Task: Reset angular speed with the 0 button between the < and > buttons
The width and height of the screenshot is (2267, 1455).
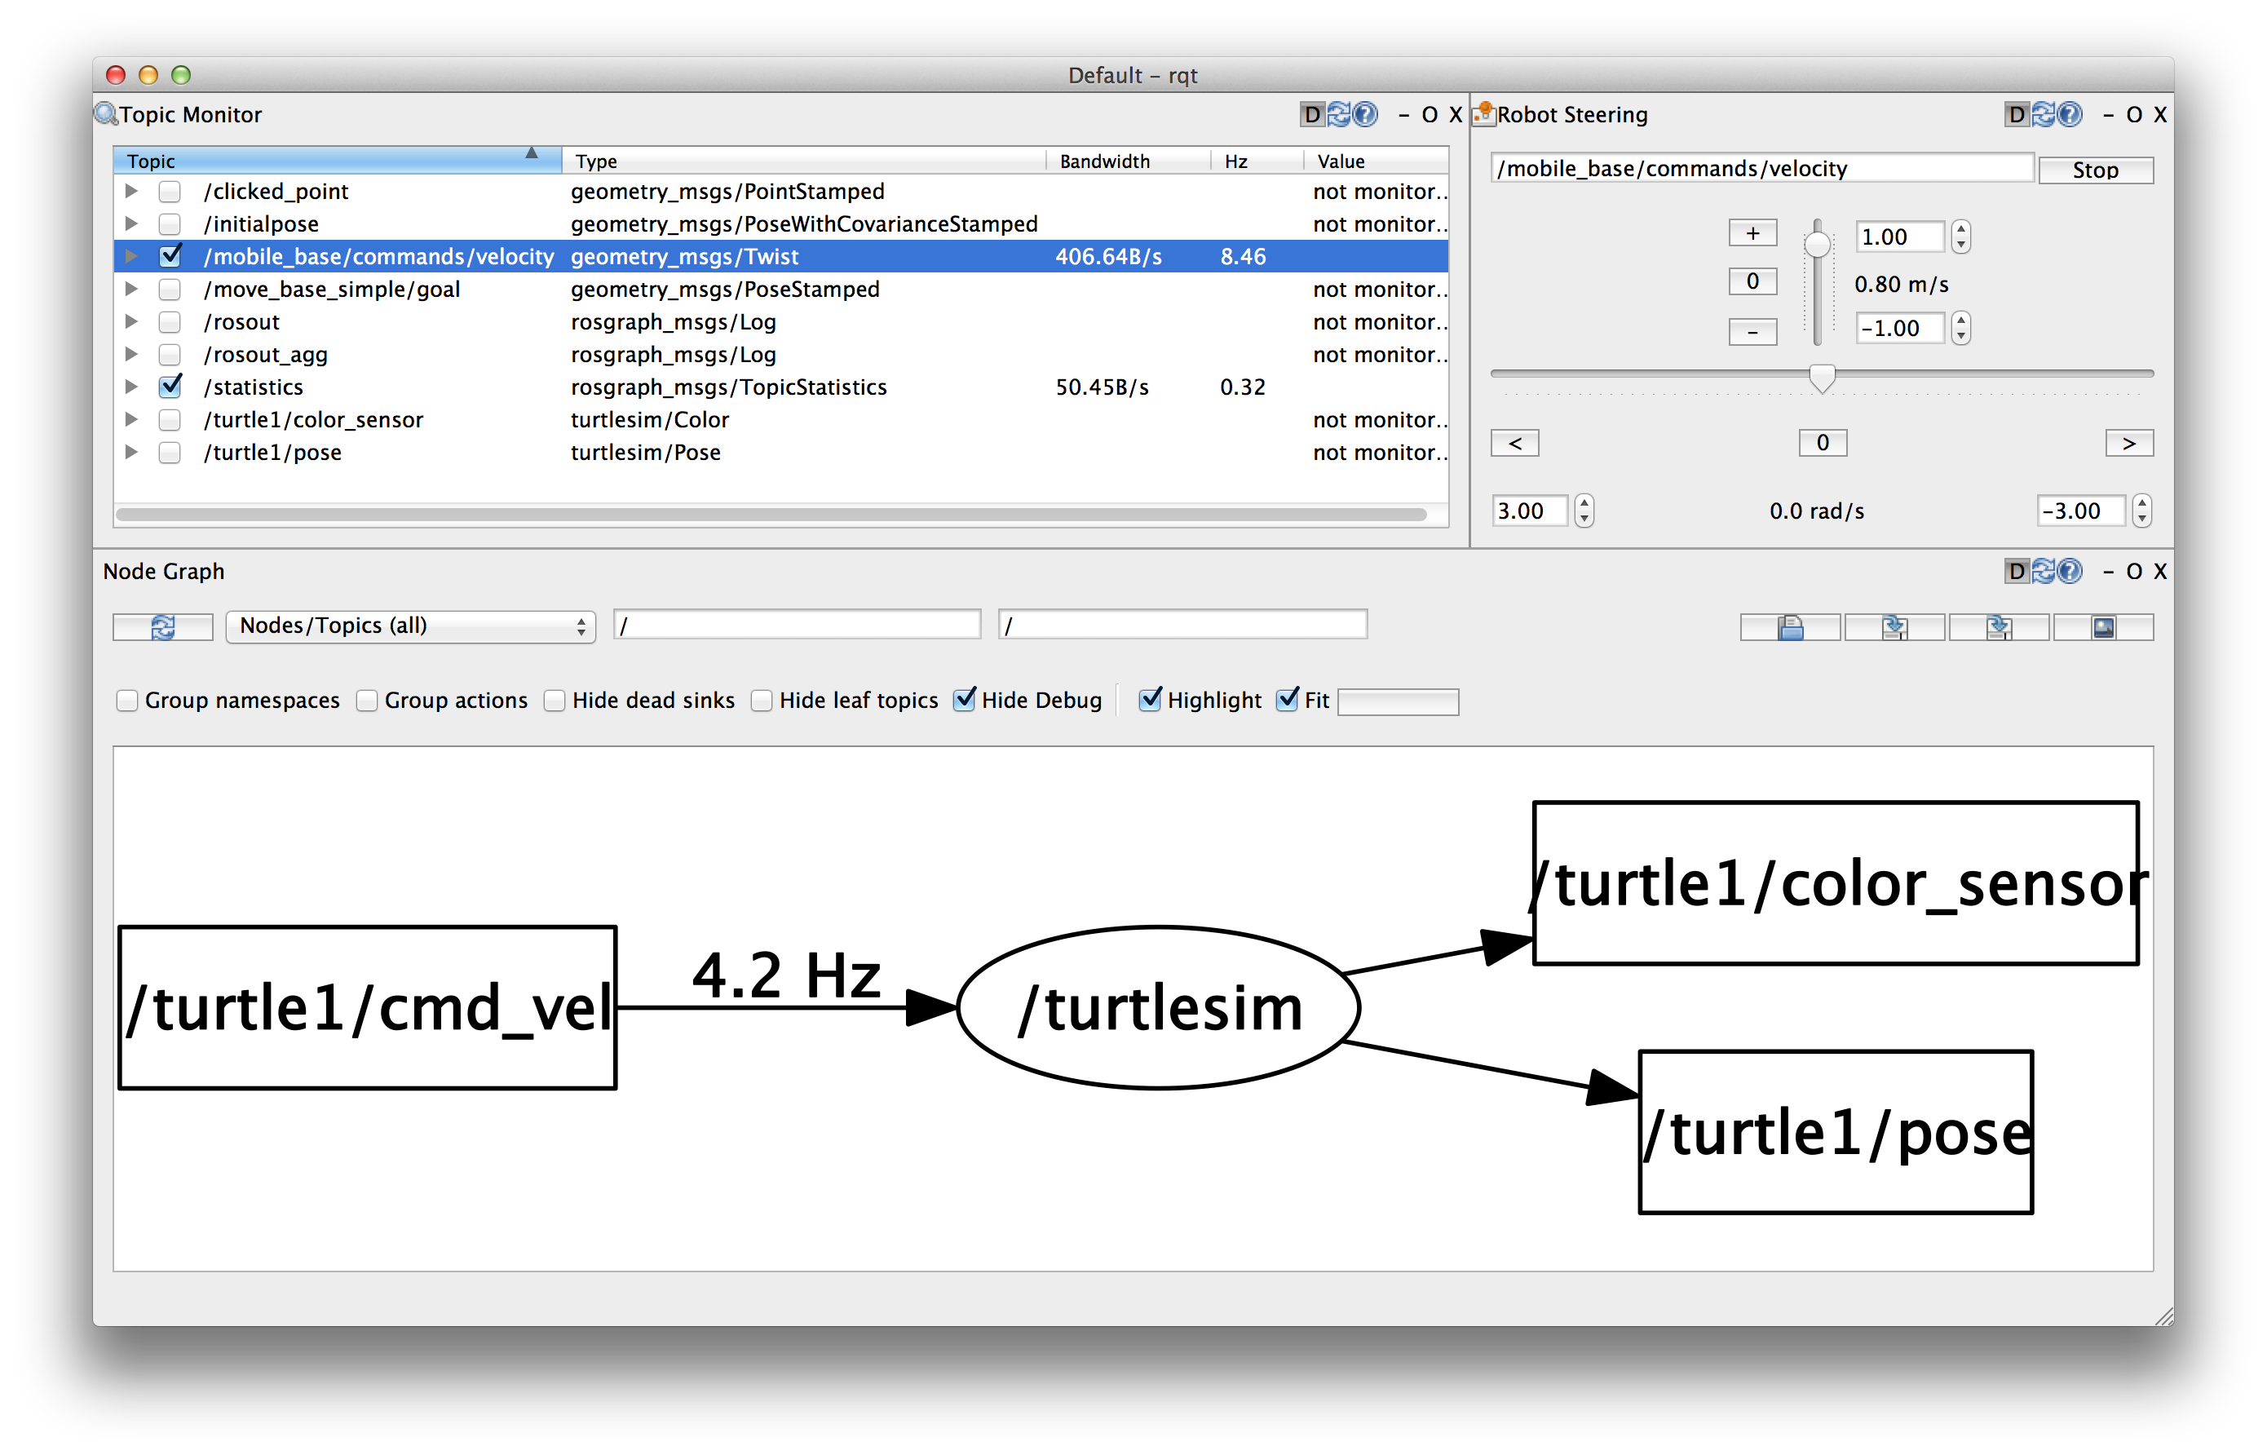Action: pos(1823,442)
